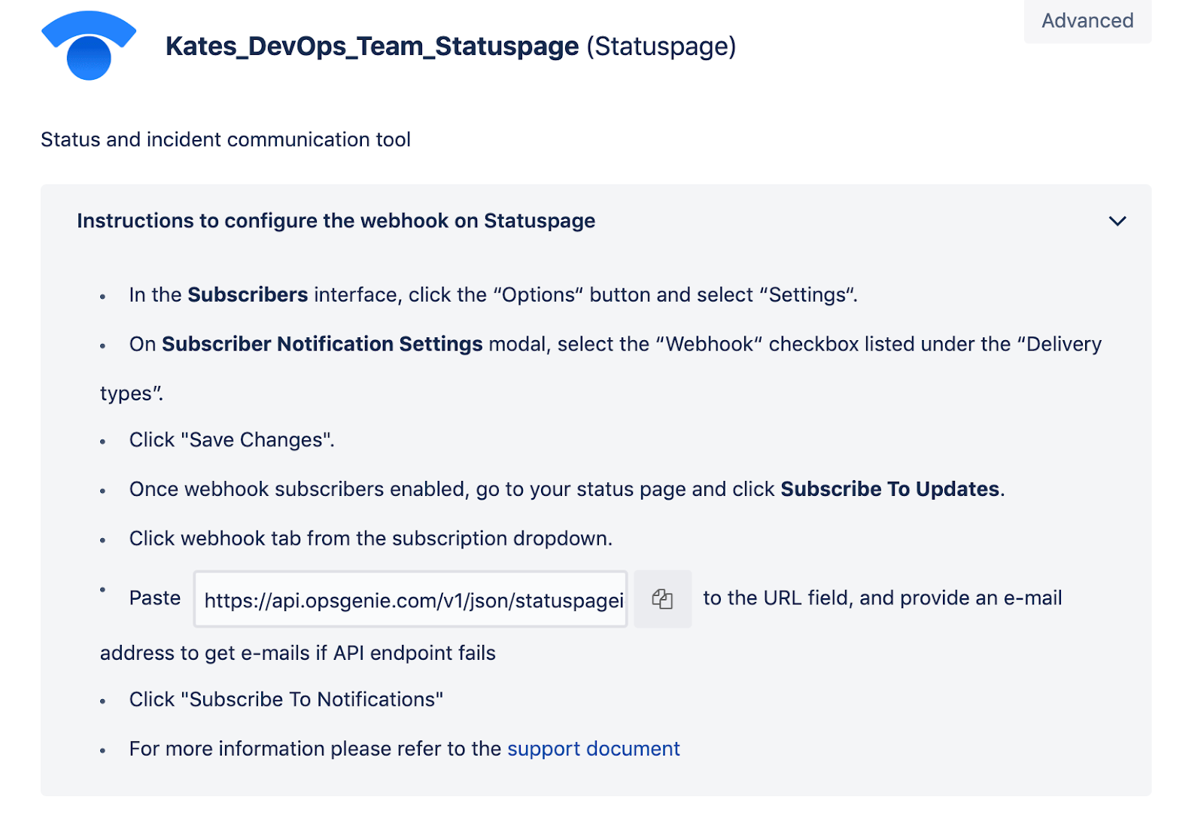The height and width of the screenshot is (818, 1204).
Task: Click the Kates_DevOps_Team_Statuspage title
Action: (369, 46)
